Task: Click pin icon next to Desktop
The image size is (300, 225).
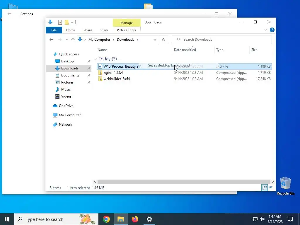Action: (x=89, y=61)
